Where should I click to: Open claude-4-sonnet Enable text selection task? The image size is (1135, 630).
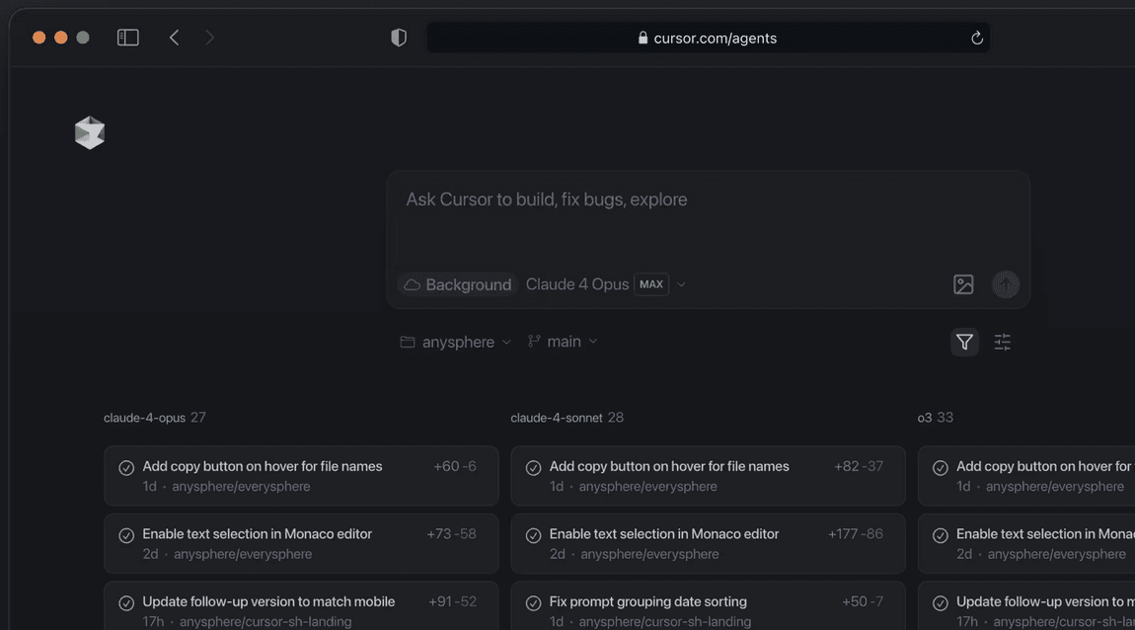click(x=708, y=543)
